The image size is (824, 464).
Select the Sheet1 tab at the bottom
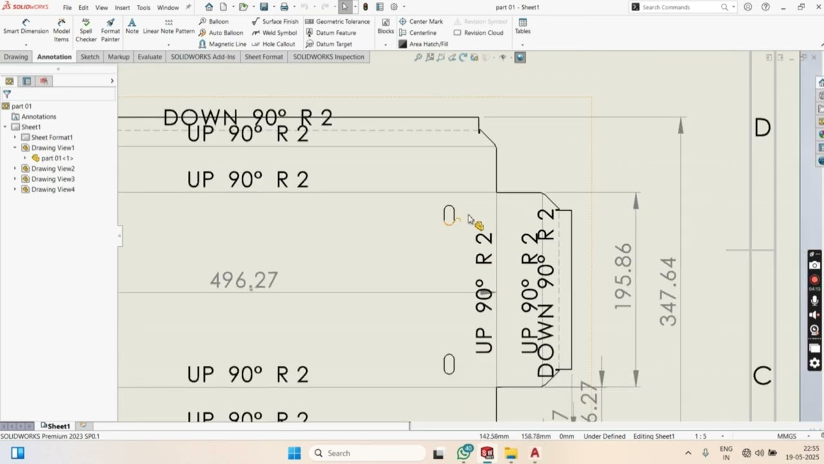[55, 426]
